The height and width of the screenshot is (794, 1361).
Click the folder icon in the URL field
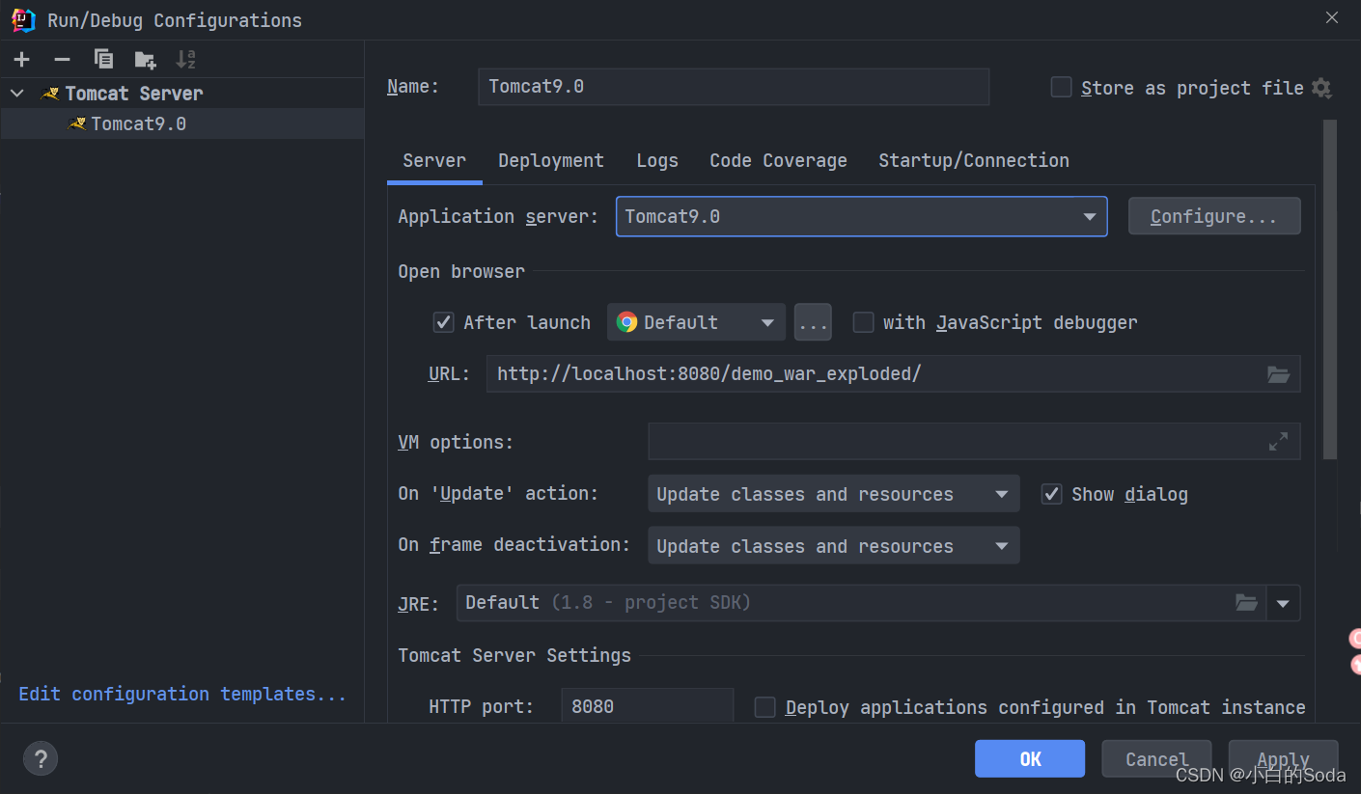[x=1279, y=374]
